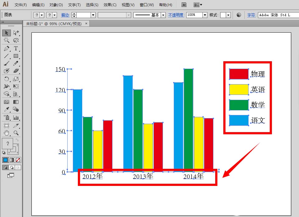Select the Symbol Sprayer tool
Viewport: 299px width, 217px height.
[x=7, y=118]
